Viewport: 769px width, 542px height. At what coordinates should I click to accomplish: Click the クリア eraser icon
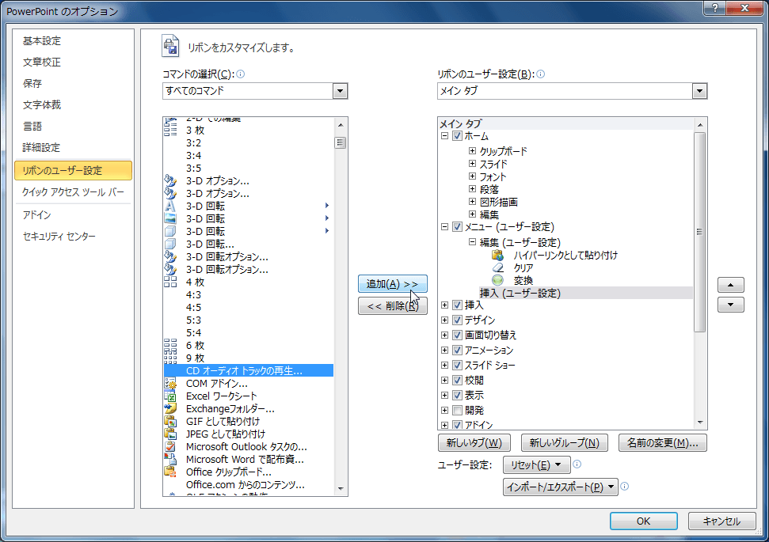(x=497, y=268)
